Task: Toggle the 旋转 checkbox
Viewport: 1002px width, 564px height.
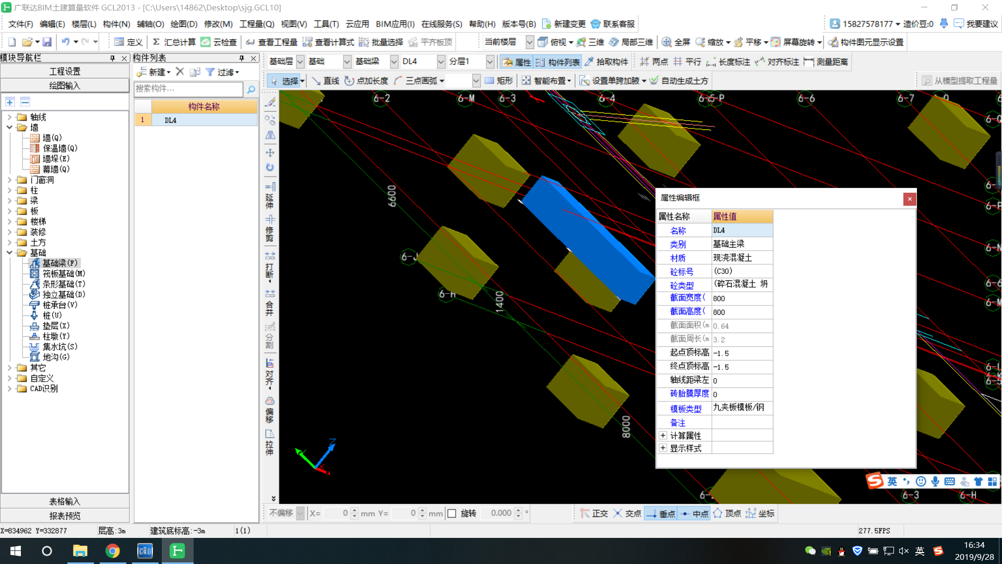Action: 452,513
